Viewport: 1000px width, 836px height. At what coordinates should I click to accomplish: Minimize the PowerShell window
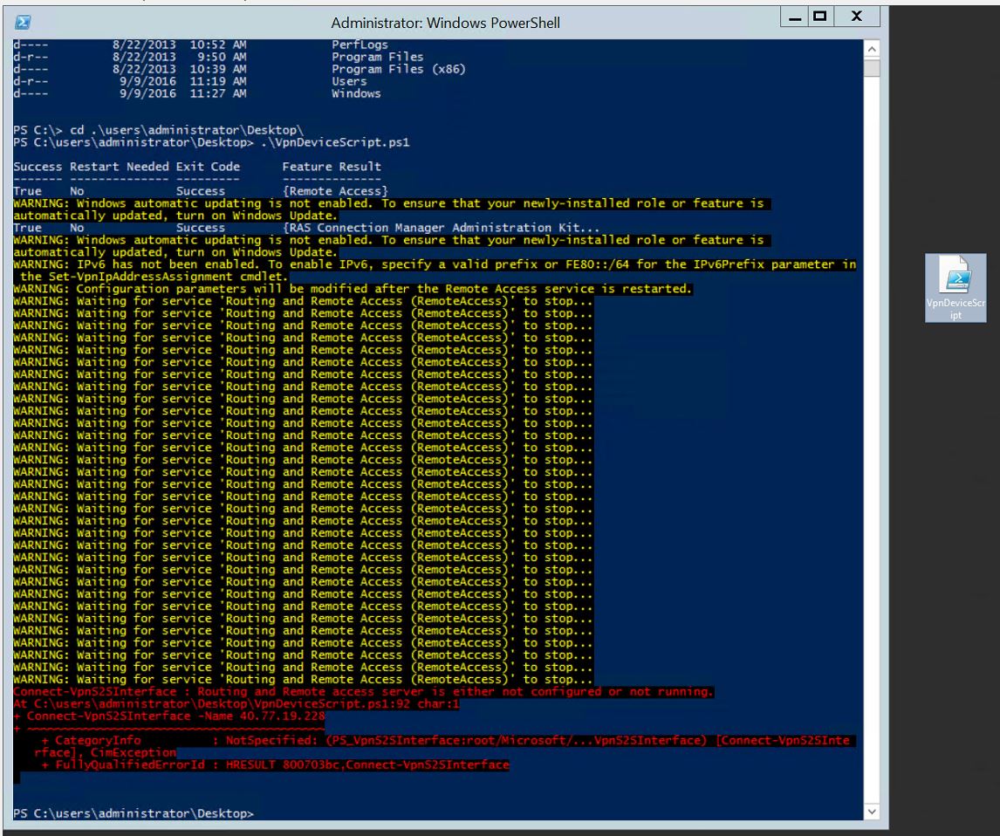(x=796, y=17)
